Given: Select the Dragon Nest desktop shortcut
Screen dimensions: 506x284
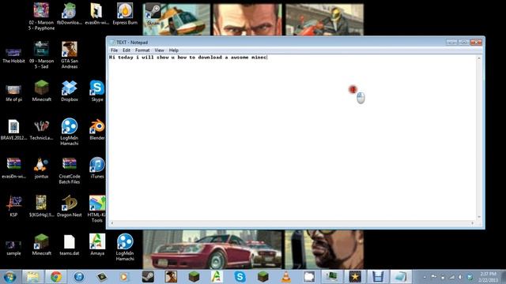Looking at the screenshot, I should (69, 207).
